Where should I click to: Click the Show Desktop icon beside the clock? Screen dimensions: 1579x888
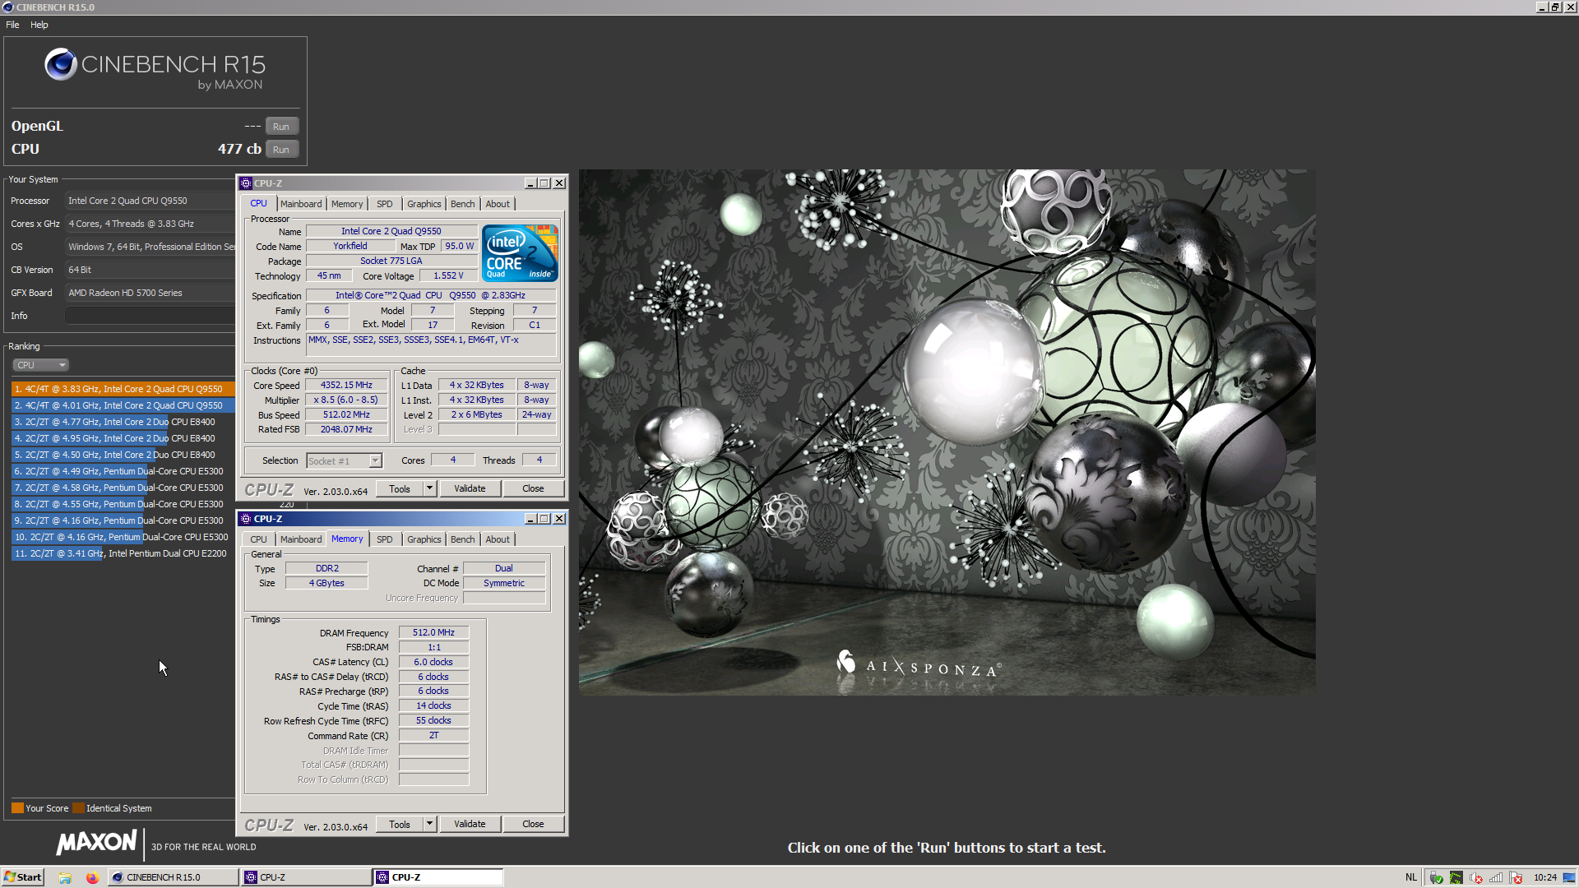click(1569, 877)
